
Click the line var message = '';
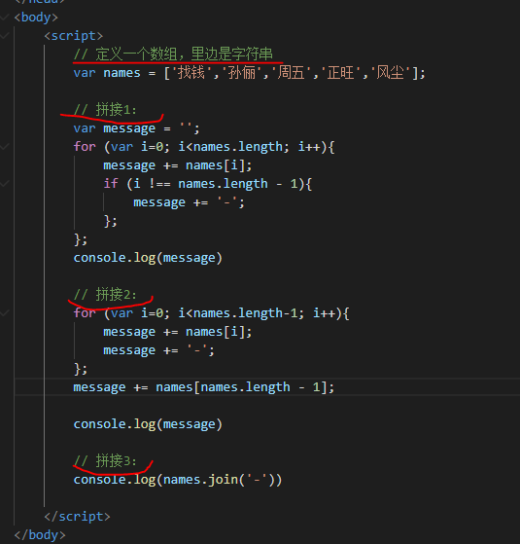pos(136,128)
